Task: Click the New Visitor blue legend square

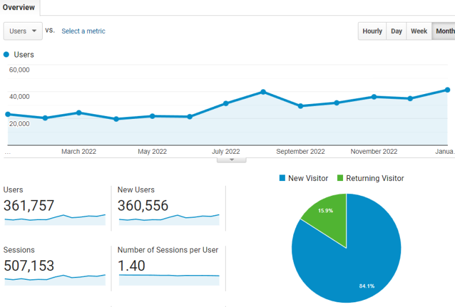Action: [282, 178]
